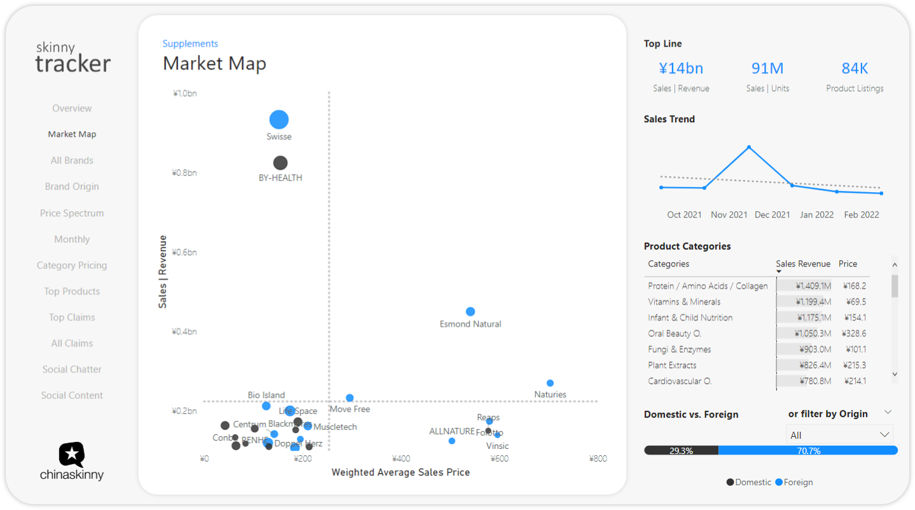Click the Fungi & Enzymes row
The image size is (915, 510).
(x=757, y=350)
